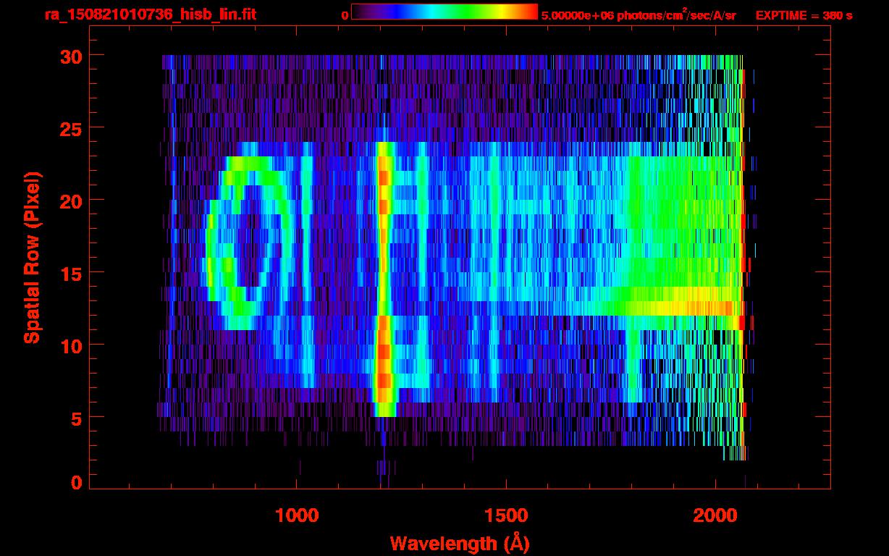Screen dimensions: 889x556
Task: Click the 5.00000e+06 photons units label
Action: click(639, 14)
